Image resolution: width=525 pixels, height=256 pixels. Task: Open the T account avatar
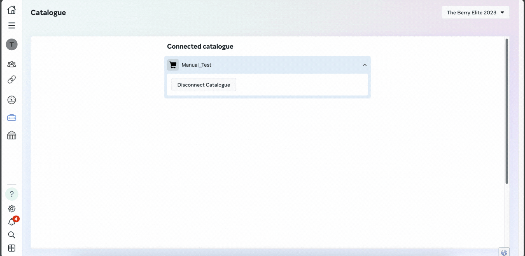[x=11, y=44]
